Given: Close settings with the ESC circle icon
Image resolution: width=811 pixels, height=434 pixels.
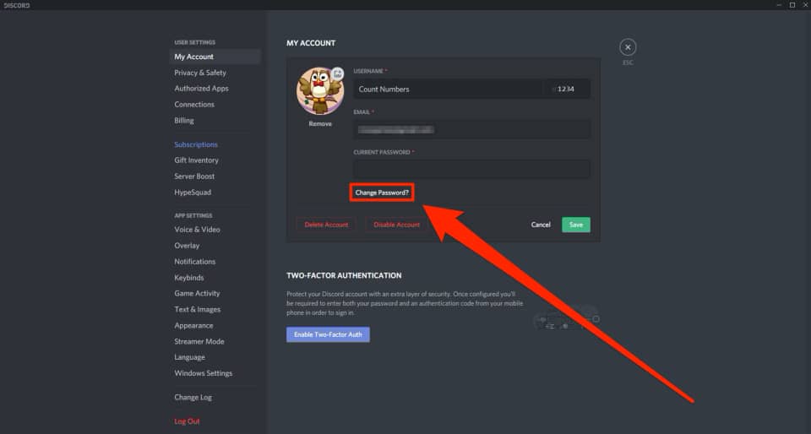Looking at the screenshot, I should [628, 47].
